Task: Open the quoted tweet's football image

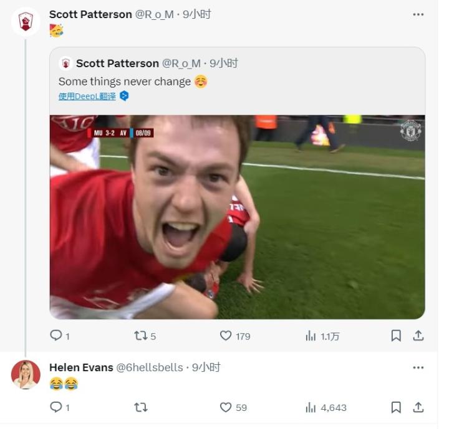Action: point(237,217)
